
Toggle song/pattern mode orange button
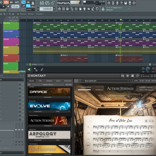pyautogui.click(x=6, y=2)
